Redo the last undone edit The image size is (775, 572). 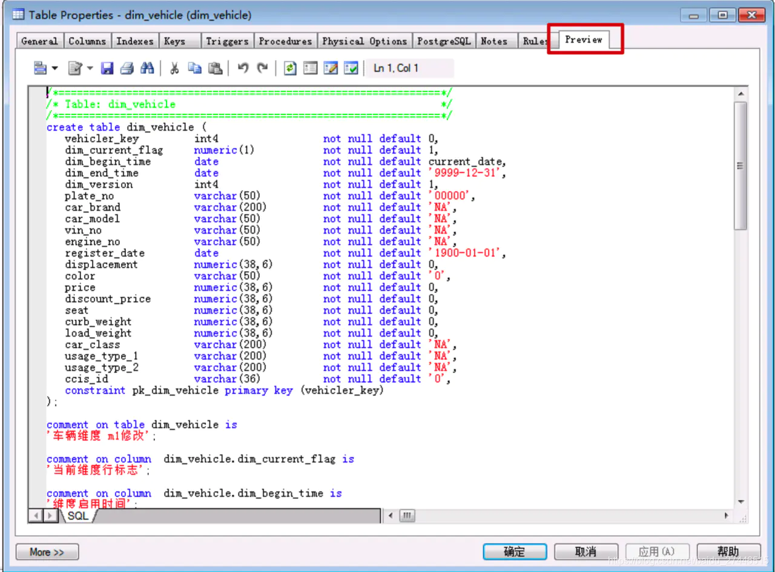click(x=262, y=68)
